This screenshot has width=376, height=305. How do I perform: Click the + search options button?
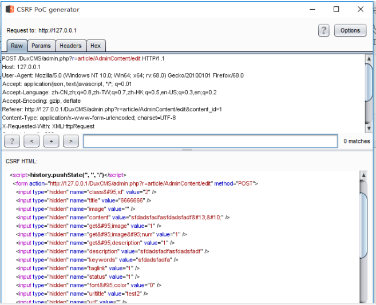(x=51, y=141)
